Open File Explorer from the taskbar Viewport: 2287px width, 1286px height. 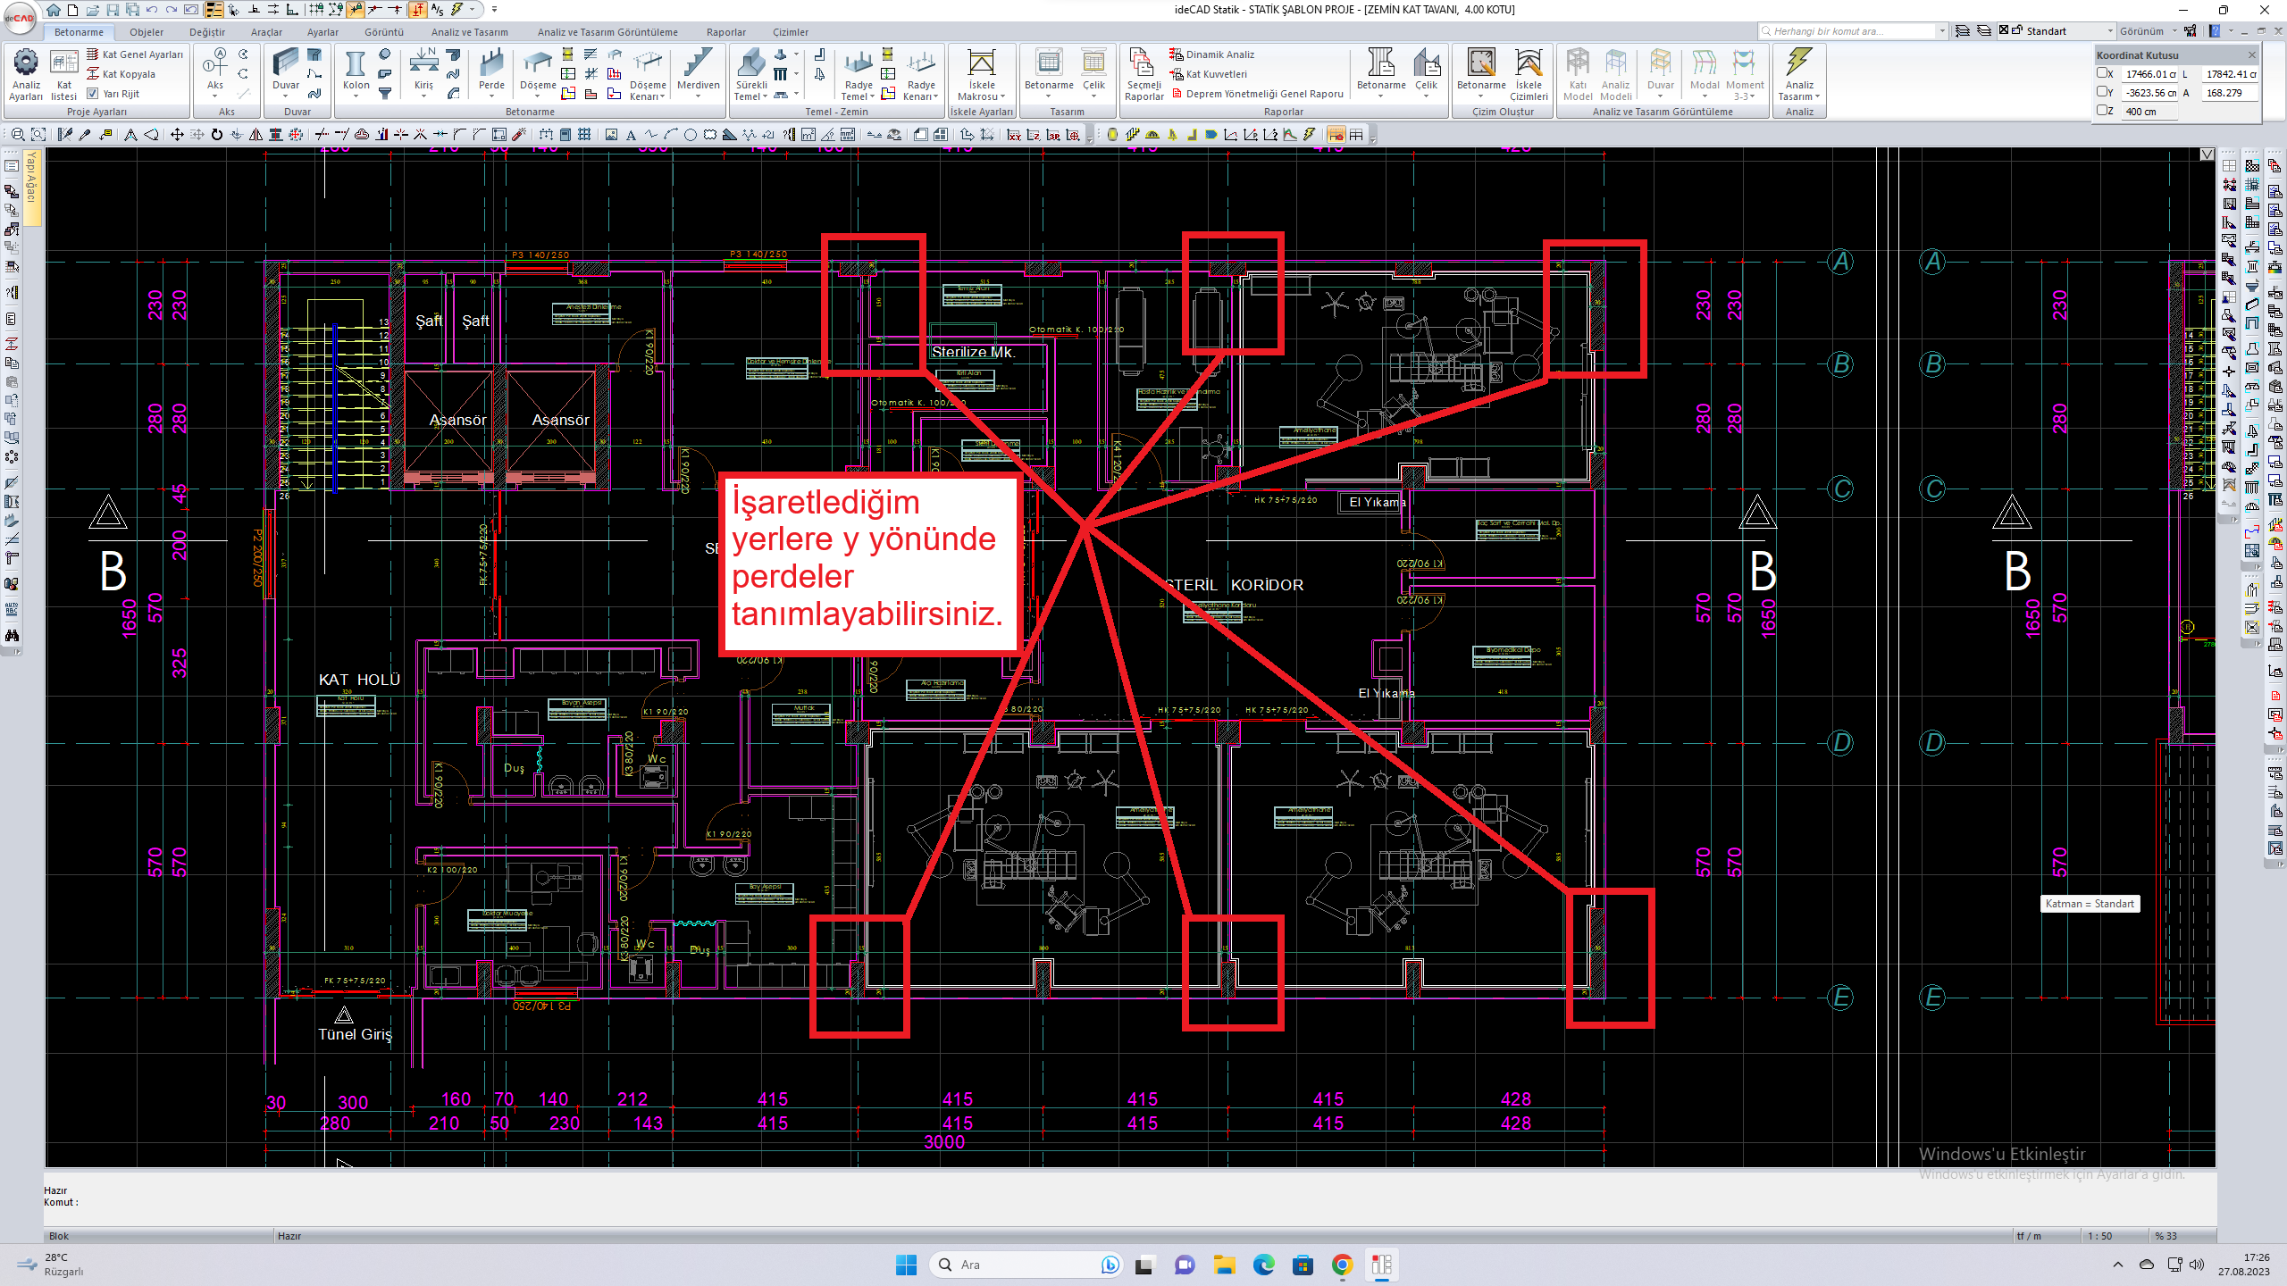click(1224, 1265)
